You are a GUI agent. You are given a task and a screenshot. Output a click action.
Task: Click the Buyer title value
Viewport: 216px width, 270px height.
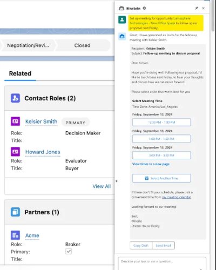pyautogui.click(x=72, y=168)
